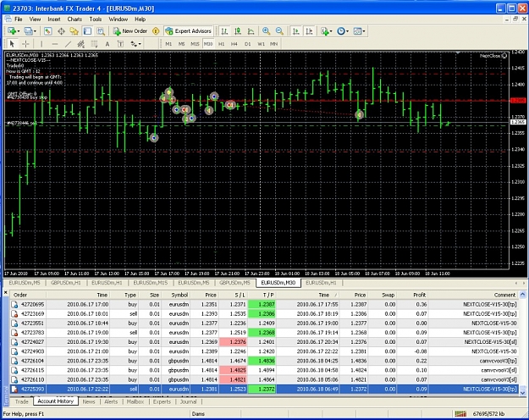Screen dimensions: 529x420
Task: Select the cursor arrow tool
Action: pos(12,44)
